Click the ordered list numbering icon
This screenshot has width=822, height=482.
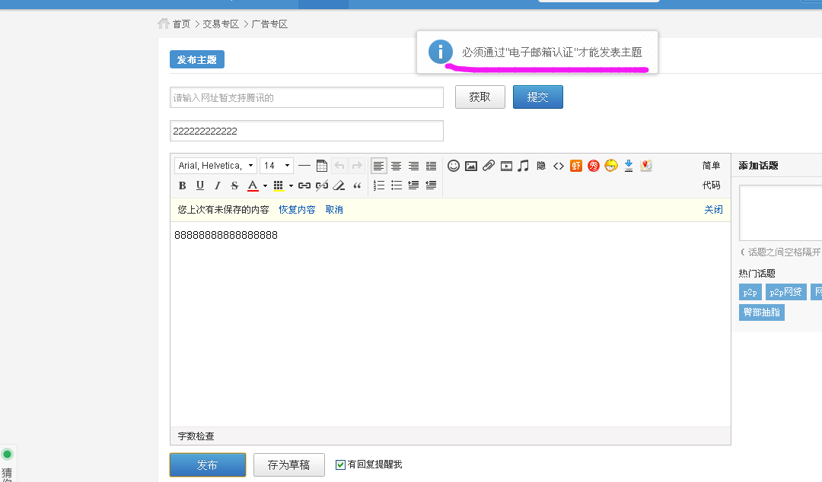pyautogui.click(x=379, y=185)
